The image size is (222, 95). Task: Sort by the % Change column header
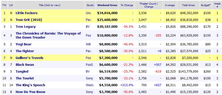tap(127, 5)
